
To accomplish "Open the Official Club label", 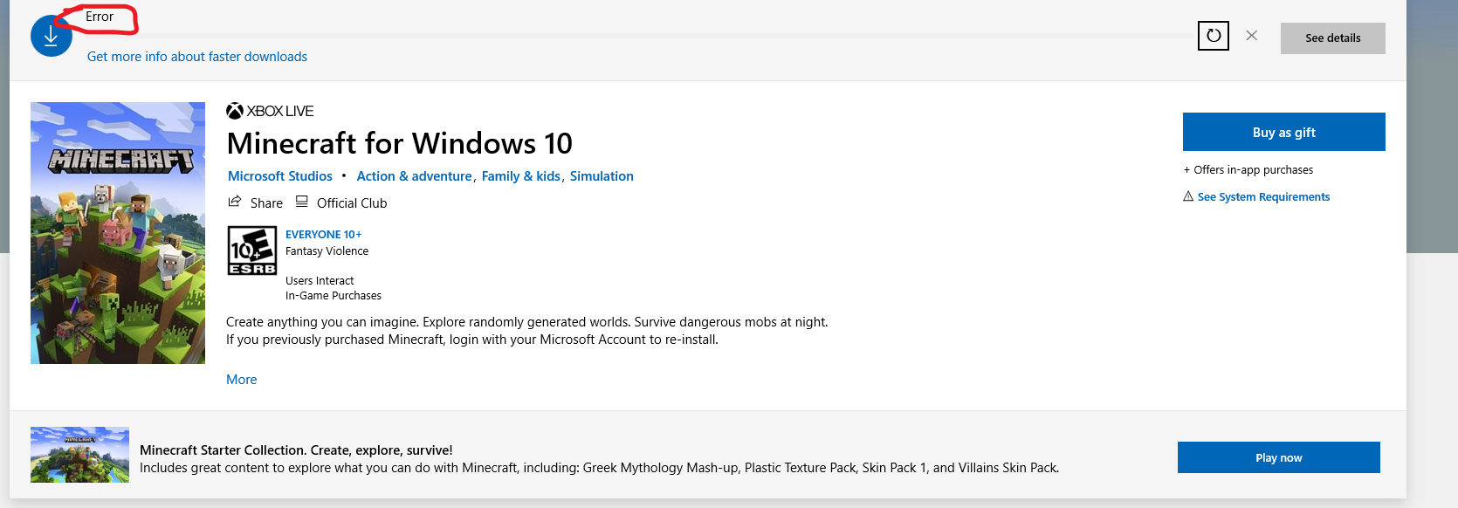I will pos(352,203).
